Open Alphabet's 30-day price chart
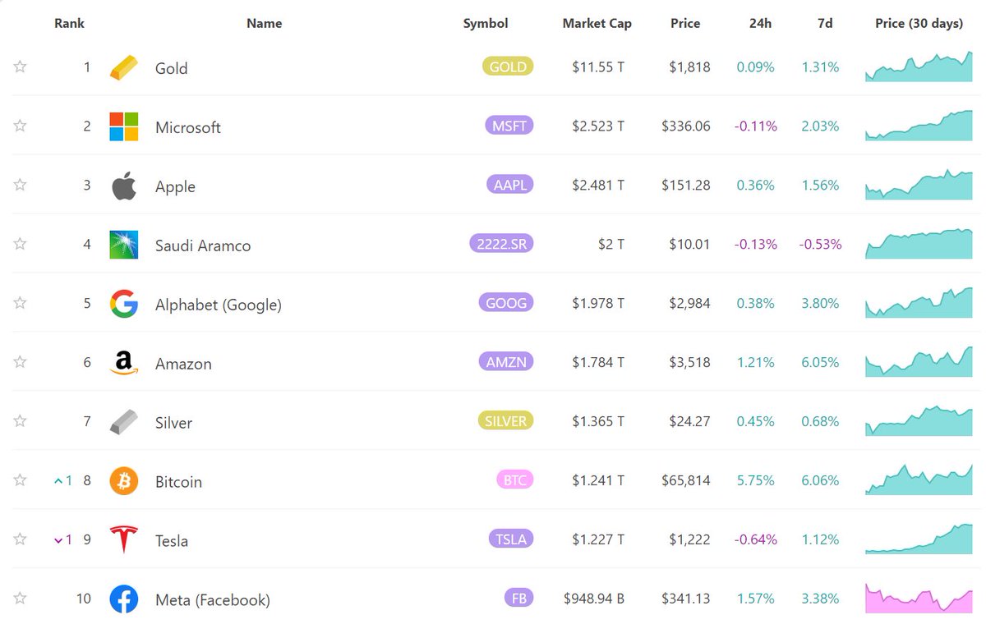This screenshot has height=624, width=986. point(919,303)
